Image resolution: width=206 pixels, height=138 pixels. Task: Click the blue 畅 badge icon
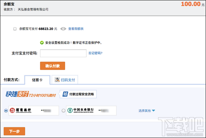click(x=65, y=94)
